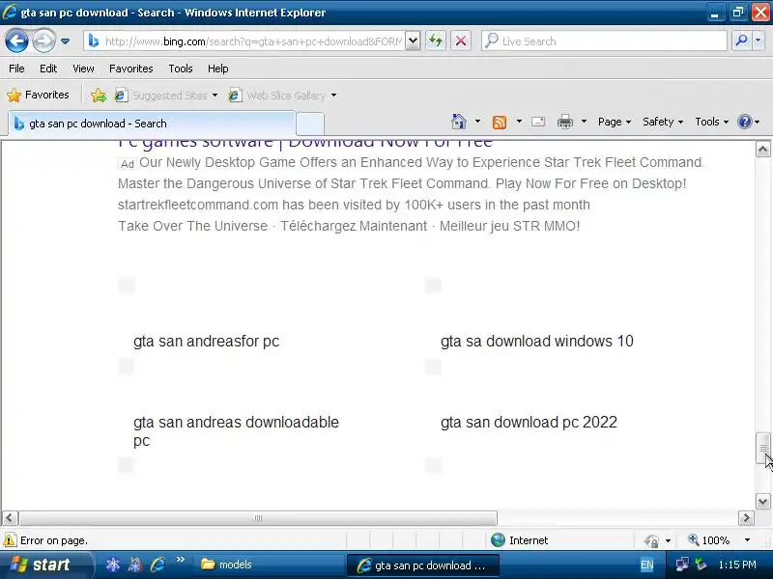Click the horizontal scrollbar thumb
The width and height of the screenshot is (773, 579).
point(258,518)
